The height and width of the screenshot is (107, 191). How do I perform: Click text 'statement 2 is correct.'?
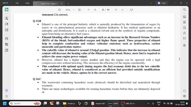(55, 15)
